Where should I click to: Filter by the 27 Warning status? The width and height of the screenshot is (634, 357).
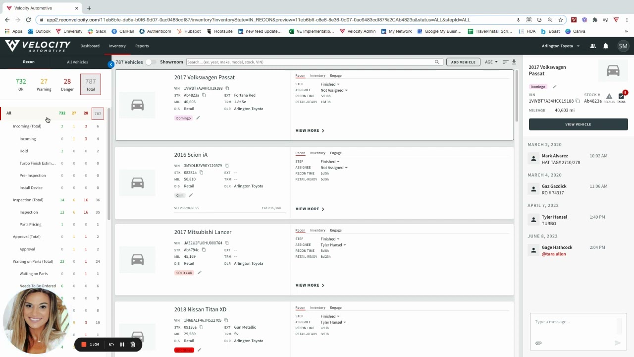44,84
